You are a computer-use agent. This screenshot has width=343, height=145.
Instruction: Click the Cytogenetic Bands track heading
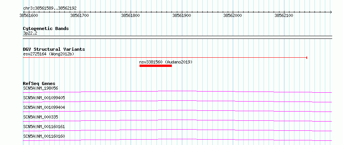point(46,28)
